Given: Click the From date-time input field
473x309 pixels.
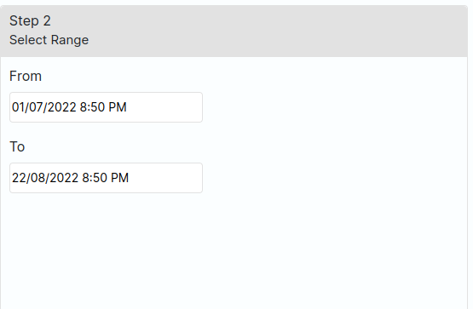Looking at the screenshot, I should point(106,107).
